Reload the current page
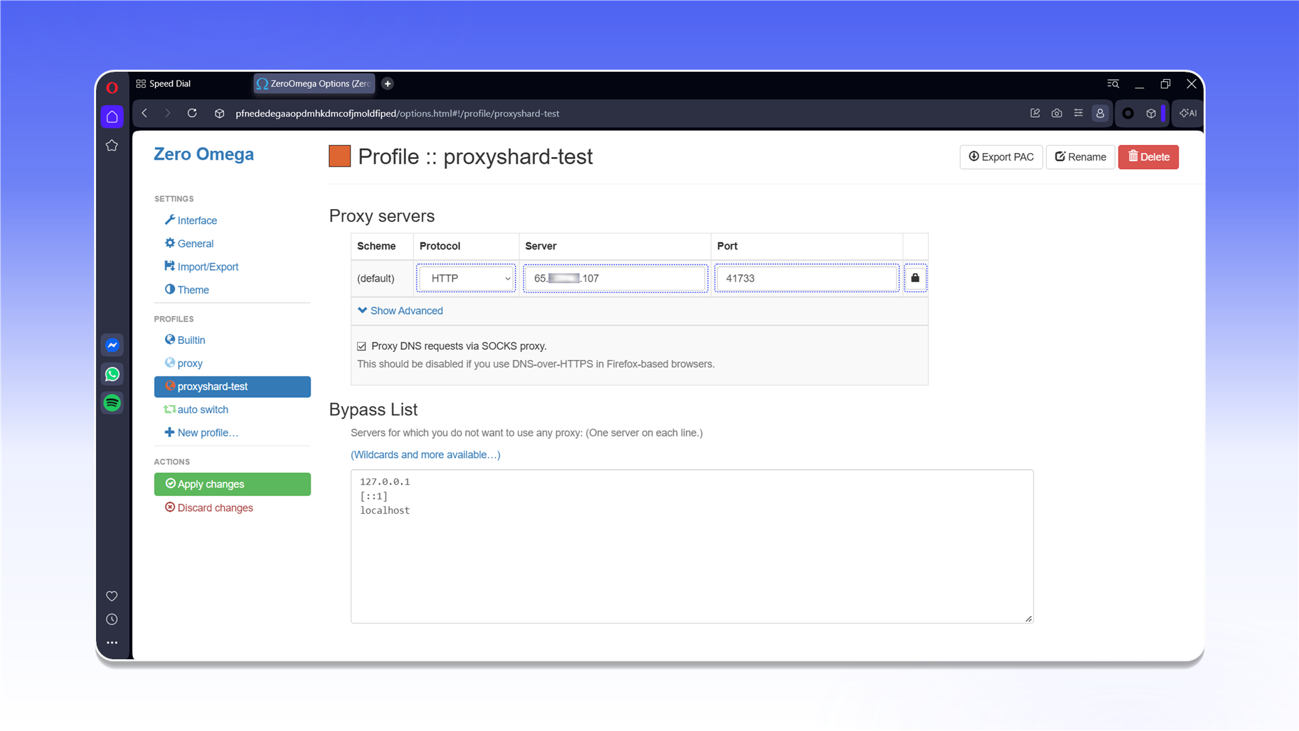The height and width of the screenshot is (731, 1299). (192, 113)
